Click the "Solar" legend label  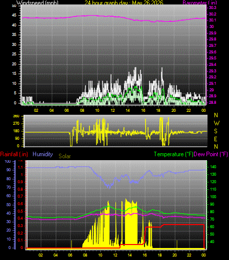64,156
